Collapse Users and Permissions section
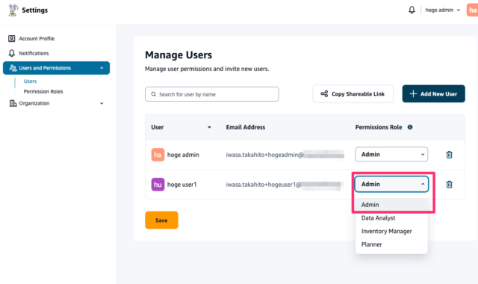478x284 pixels. (x=57, y=68)
